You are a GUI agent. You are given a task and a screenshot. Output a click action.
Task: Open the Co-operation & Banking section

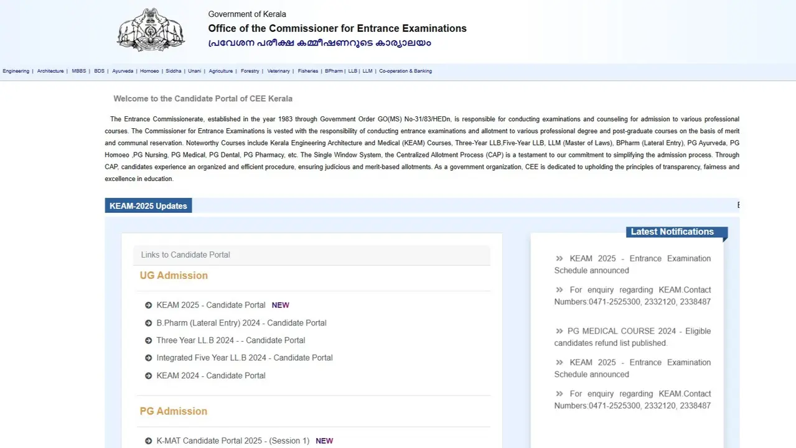pos(405,70)
